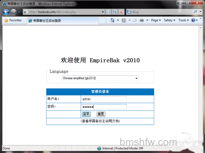The width and height of the screenshot is (205, 153).
Task: Close the Internet Explorer window
Action: pos(197,3)
